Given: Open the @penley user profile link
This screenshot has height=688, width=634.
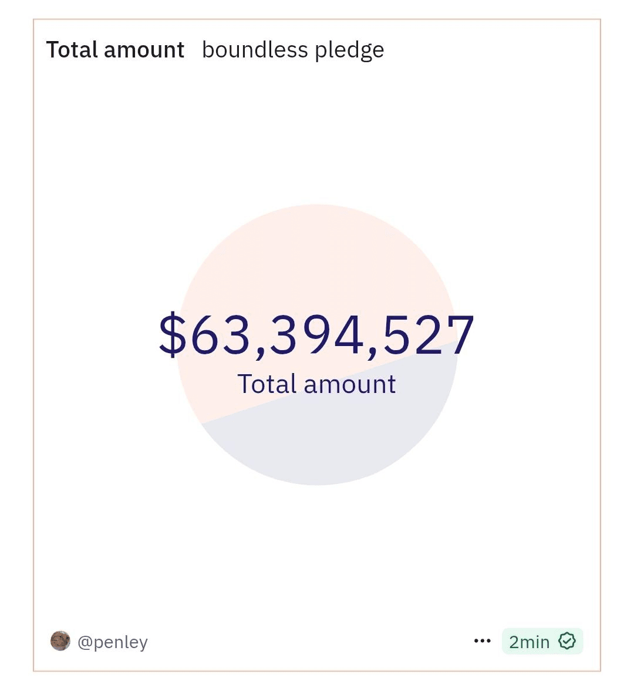Looking at the screenshot, I should [112, 642].
